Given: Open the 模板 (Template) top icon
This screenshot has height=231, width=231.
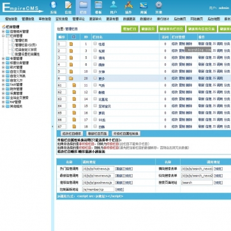Looking at the screenshot, I should (x=98, y=7).
